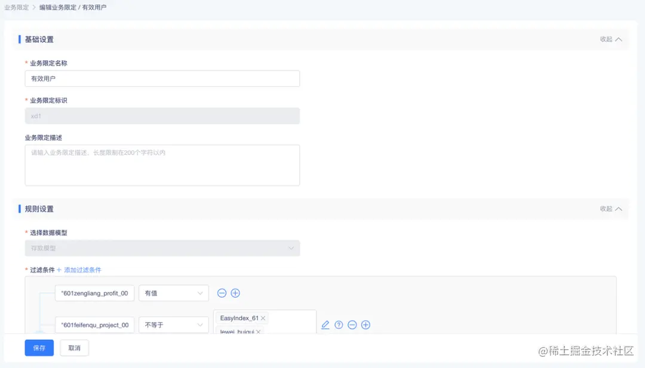Image resolution: width=645 pixels, height=368 pixels.
Task: Open the 有值 operator dropdown
Action: 174,293
